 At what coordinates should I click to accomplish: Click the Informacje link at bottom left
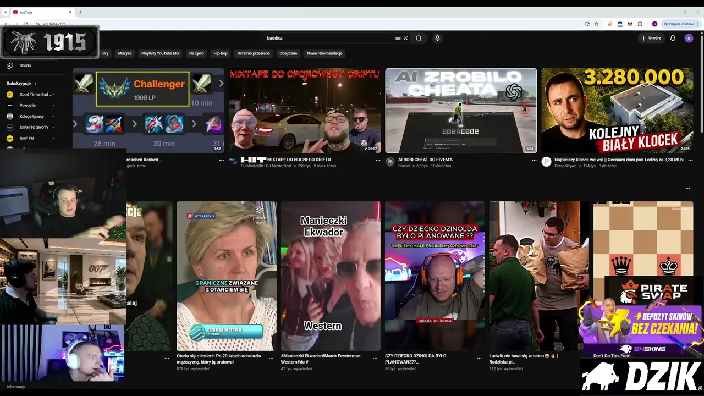coord(16,387)
